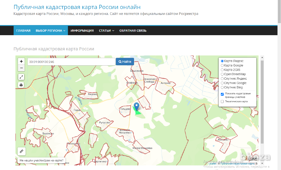Switch base layer to OpenStreetMap
281x170 pixels.
click(222, 74)
